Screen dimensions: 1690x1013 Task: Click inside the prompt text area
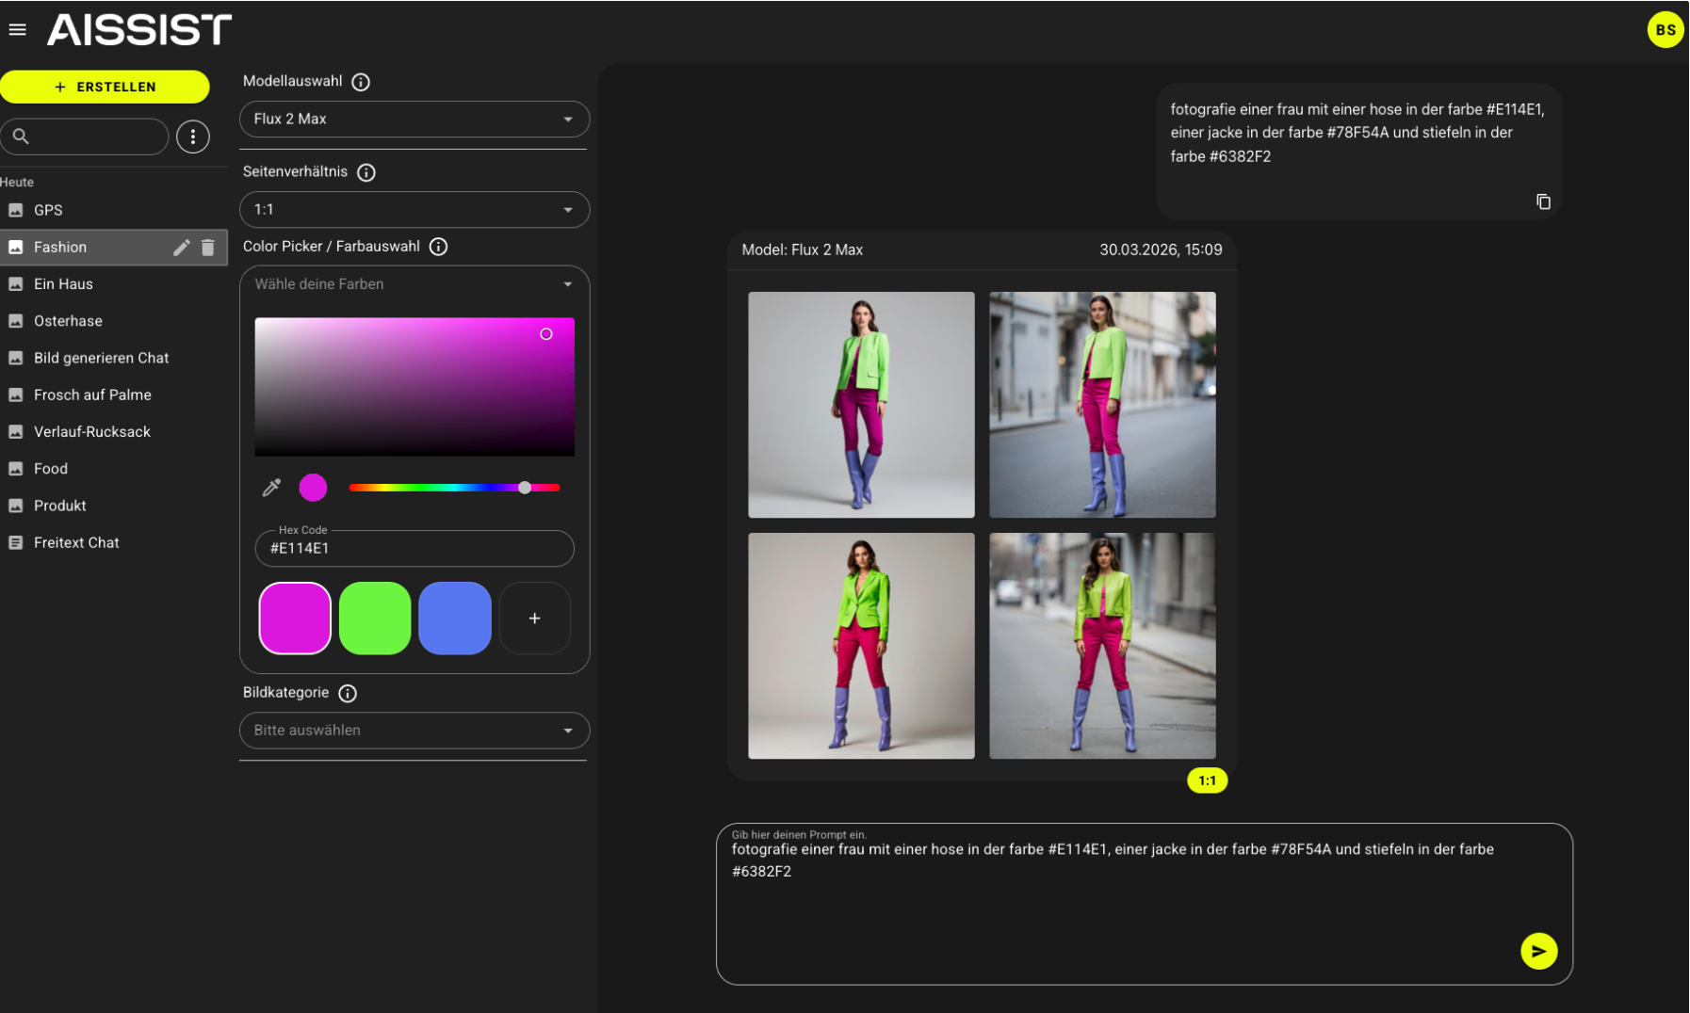tap(1144, 905)
